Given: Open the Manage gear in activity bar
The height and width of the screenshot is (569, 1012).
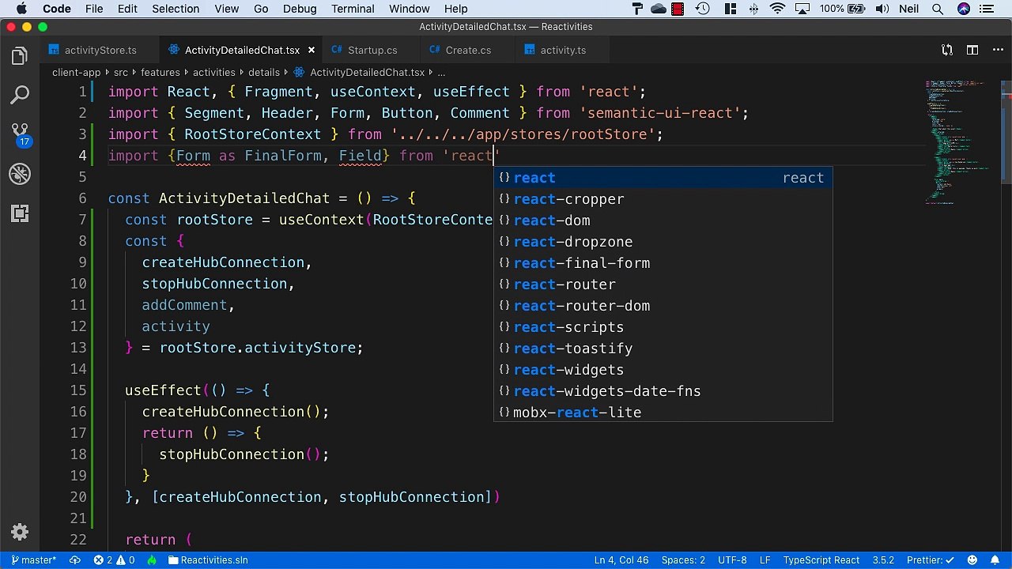Looking at the screenshot, I should 20,532.
